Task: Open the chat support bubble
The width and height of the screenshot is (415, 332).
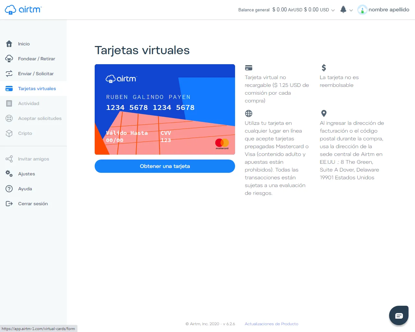Action: [x=399, y=315]
